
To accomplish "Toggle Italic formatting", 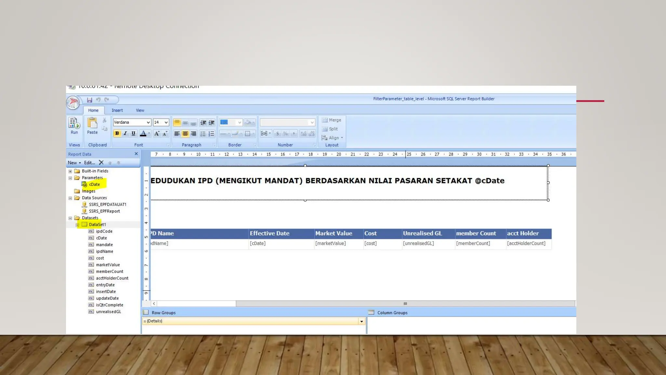I will pos(125,133).
